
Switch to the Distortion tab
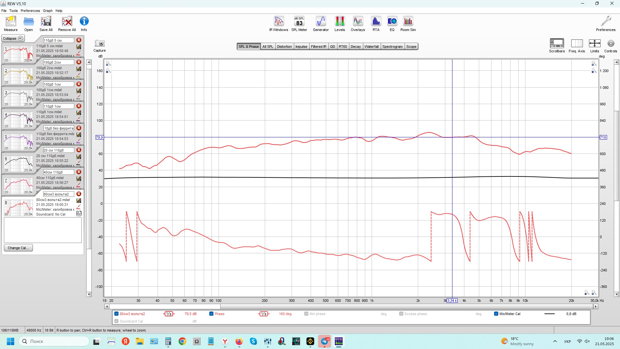pos(284,47)
